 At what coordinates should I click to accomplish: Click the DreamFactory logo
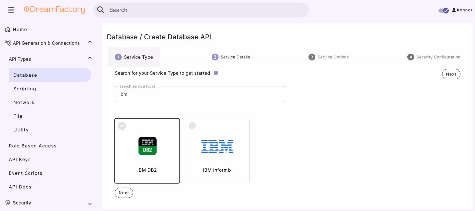[x=54, y=10]
